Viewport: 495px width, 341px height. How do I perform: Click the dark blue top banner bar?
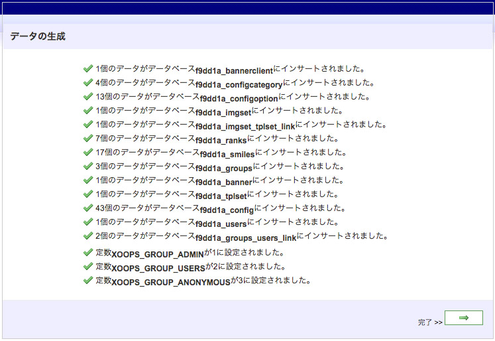247,8
